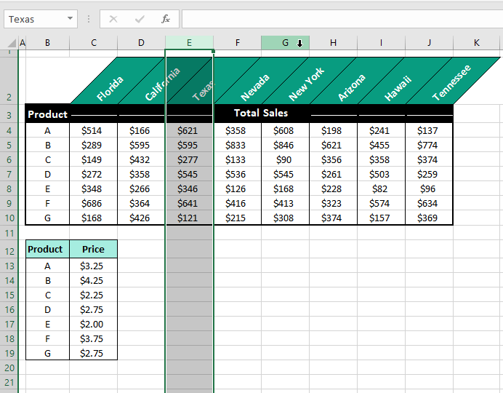
Task: Select the price cell $2.00
Action: [93, 325]
